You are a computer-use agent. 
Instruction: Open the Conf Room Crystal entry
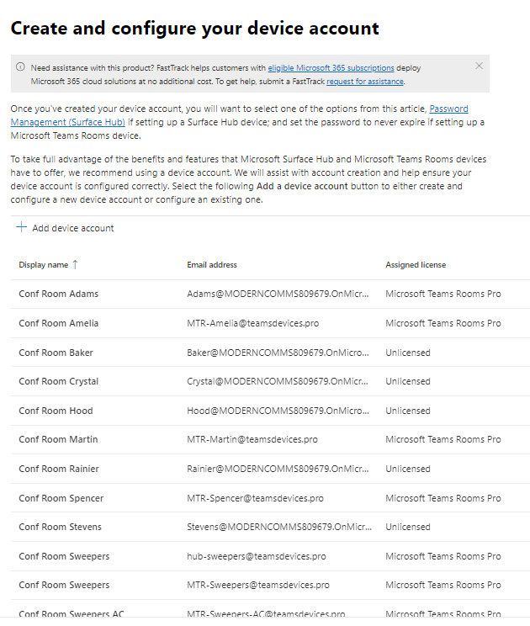(59, 381)
